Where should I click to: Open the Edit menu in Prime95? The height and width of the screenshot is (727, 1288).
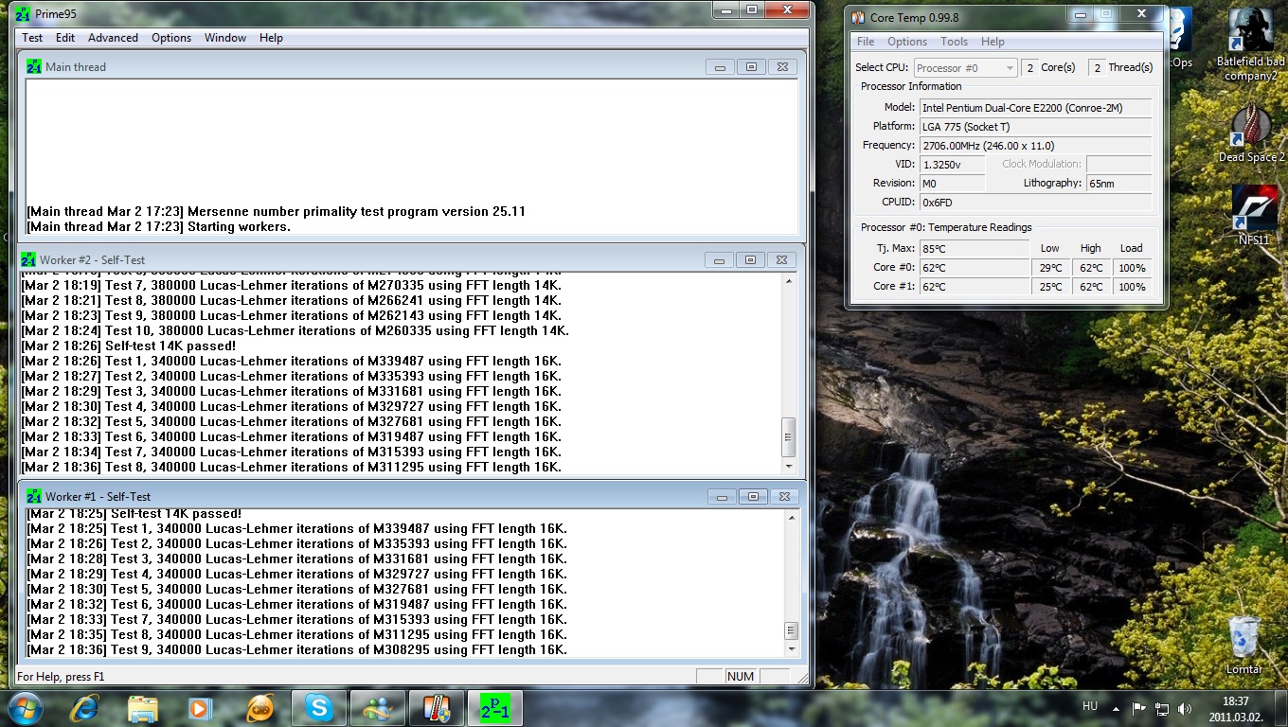tap(65, 38)
